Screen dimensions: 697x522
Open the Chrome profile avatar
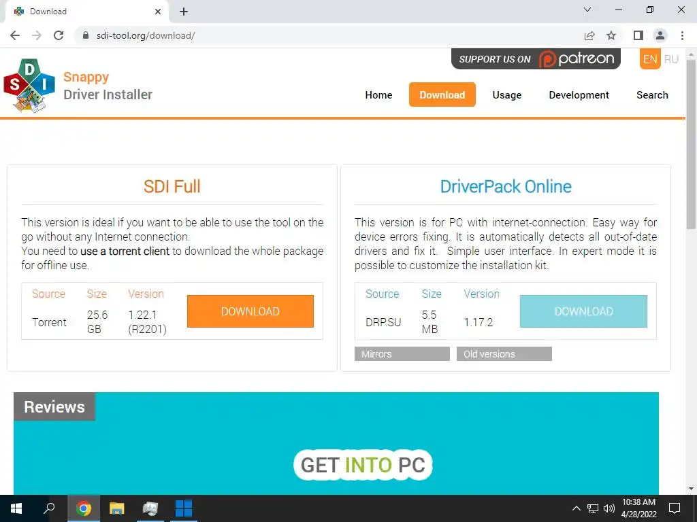coord(660,35)
